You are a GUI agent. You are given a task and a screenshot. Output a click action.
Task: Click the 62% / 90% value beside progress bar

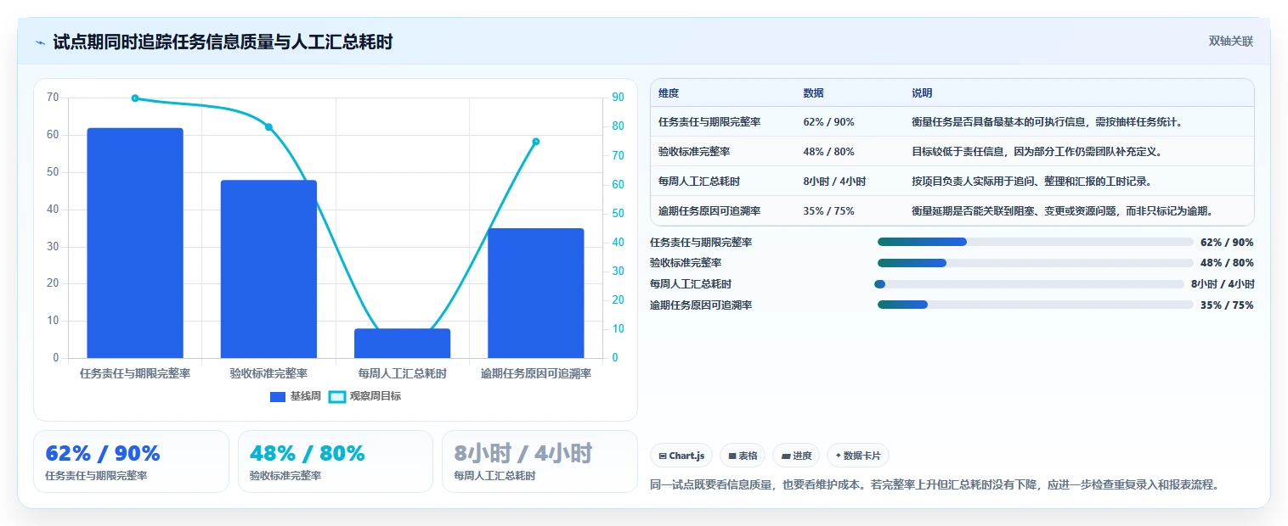(1227, 242)
